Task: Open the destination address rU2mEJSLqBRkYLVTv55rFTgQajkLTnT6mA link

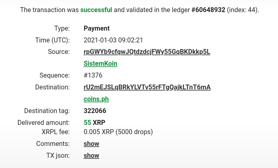Action: click(x=147, y=87)
